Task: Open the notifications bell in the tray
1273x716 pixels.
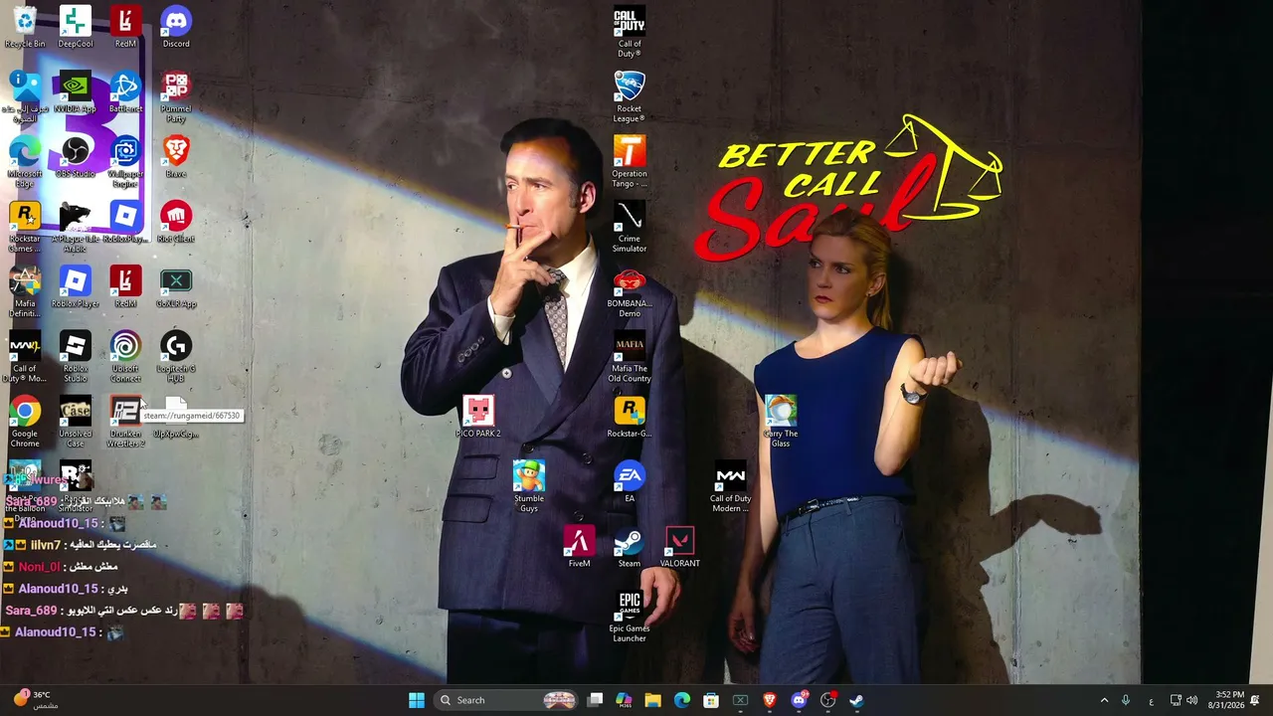Action: (1255, 700)
